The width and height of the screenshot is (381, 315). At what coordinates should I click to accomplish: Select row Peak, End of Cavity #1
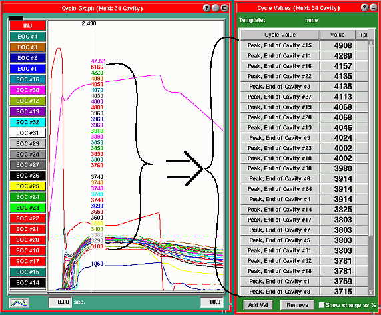click(x=304, y=281)
